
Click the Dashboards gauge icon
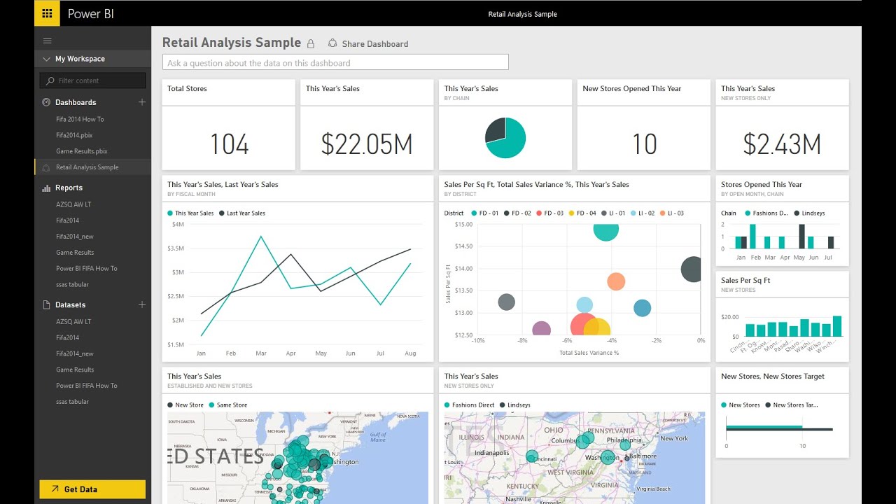pos(46,102)
